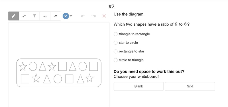The width and height of the screenshot is (228, 107).
Task: Select the line segment tool
Action: coord(24,16)
